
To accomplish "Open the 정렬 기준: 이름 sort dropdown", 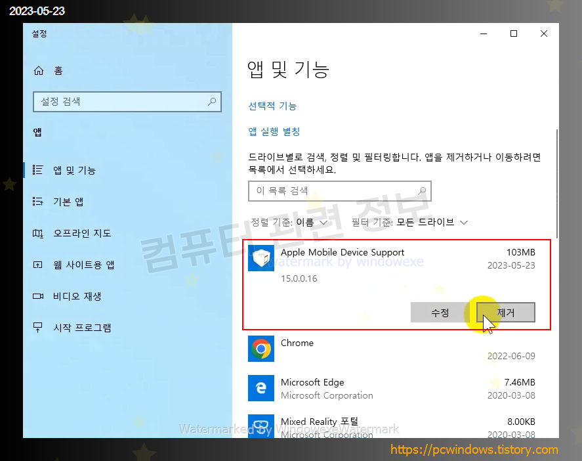I will (x=289, y=223).
